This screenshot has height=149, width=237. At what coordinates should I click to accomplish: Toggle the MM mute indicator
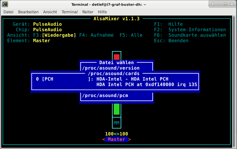tap(117, 123)
